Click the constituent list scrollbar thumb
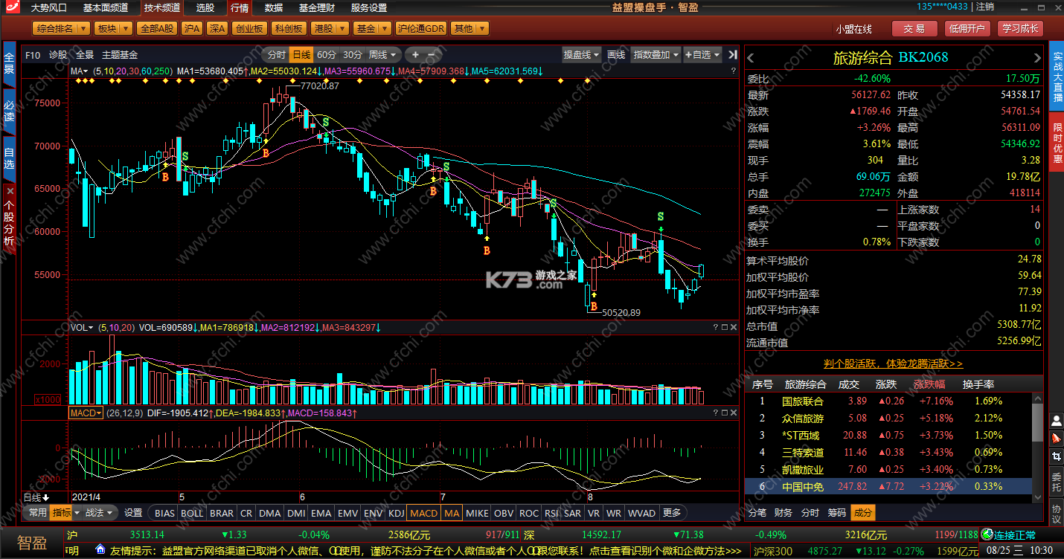 [x=1037, y=422]
